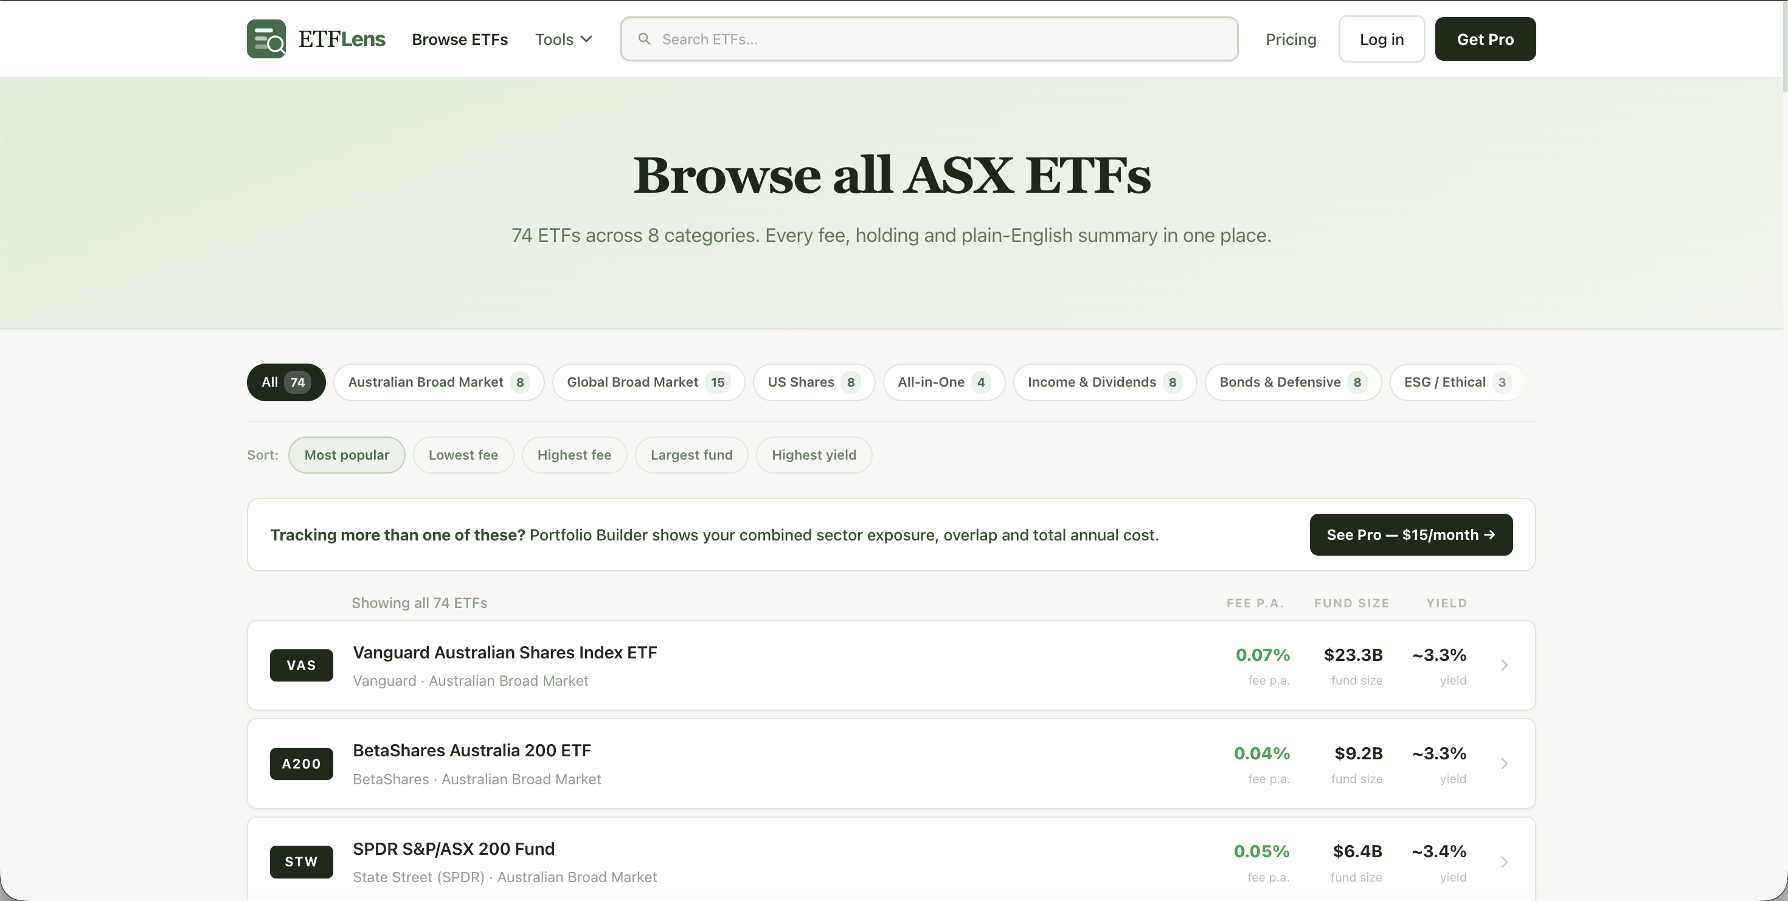Sort by Largest fund
Image resolution: width=1788 pixels, height=901 pixels.
(x=691, y=455)
